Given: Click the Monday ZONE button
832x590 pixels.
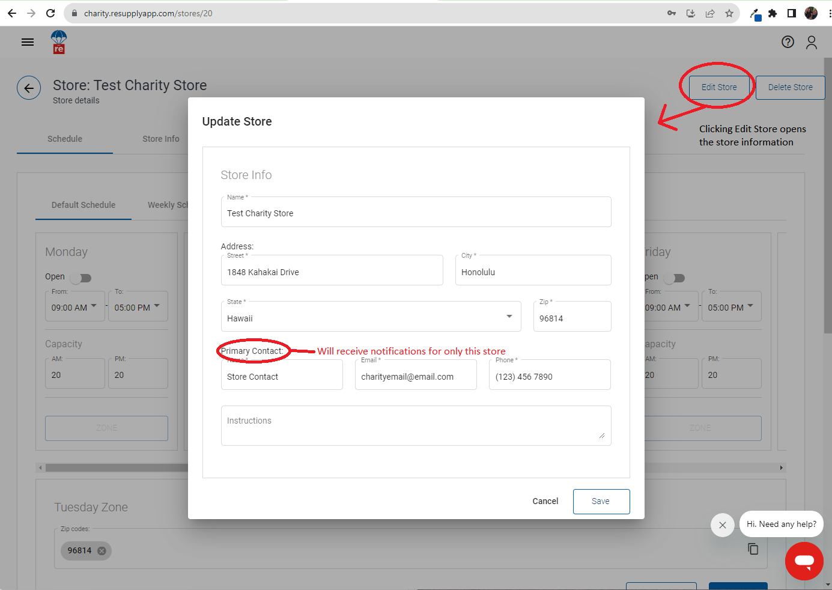Looking at the screenshot, I should (107, 428).
